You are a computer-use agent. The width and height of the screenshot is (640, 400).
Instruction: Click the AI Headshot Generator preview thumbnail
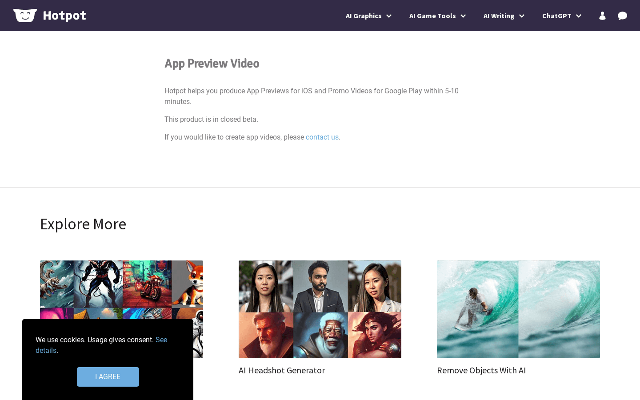coord(320,309)
